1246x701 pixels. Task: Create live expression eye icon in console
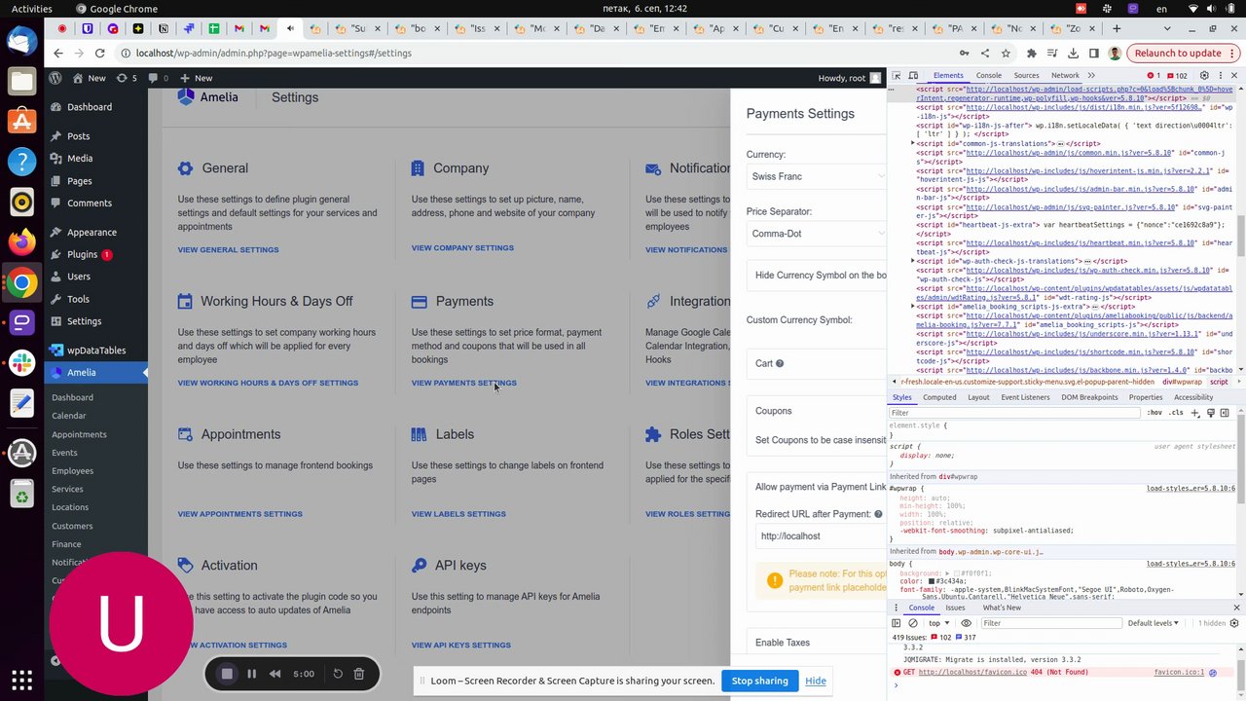tap(967, 623)
